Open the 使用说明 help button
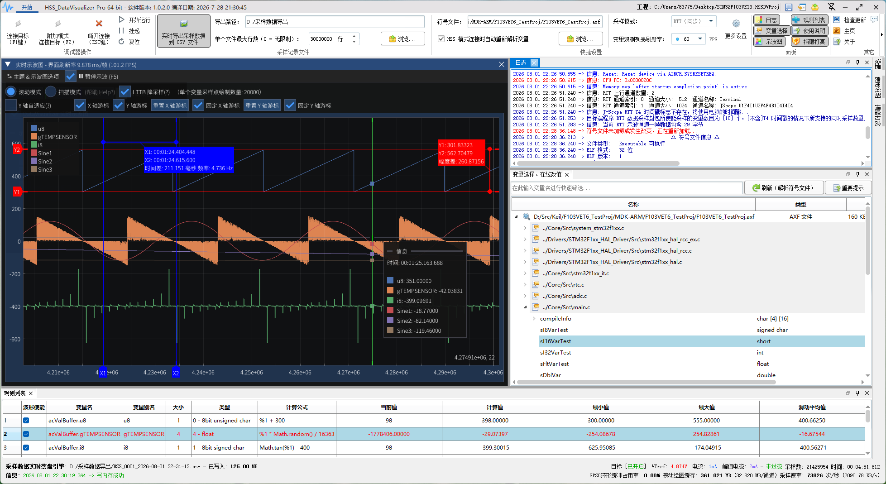The height and width of the screenshot is (484, 886). coord(809,30)
